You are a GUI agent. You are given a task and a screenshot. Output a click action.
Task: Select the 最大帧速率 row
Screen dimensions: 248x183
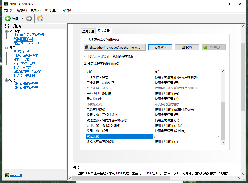pyautogui.click(x=153, y=99)
